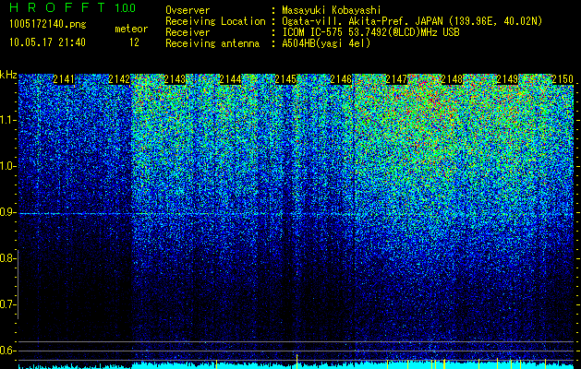
Task: Click the 'Ovserver' field label
Action: (x=188, y=10)
